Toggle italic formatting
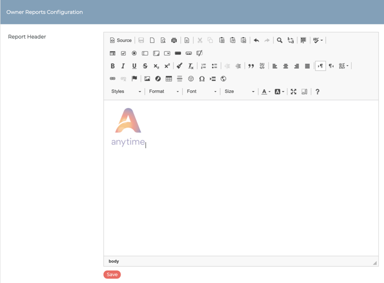This screenshot has height=283, width=384. [x=123, y=66]
